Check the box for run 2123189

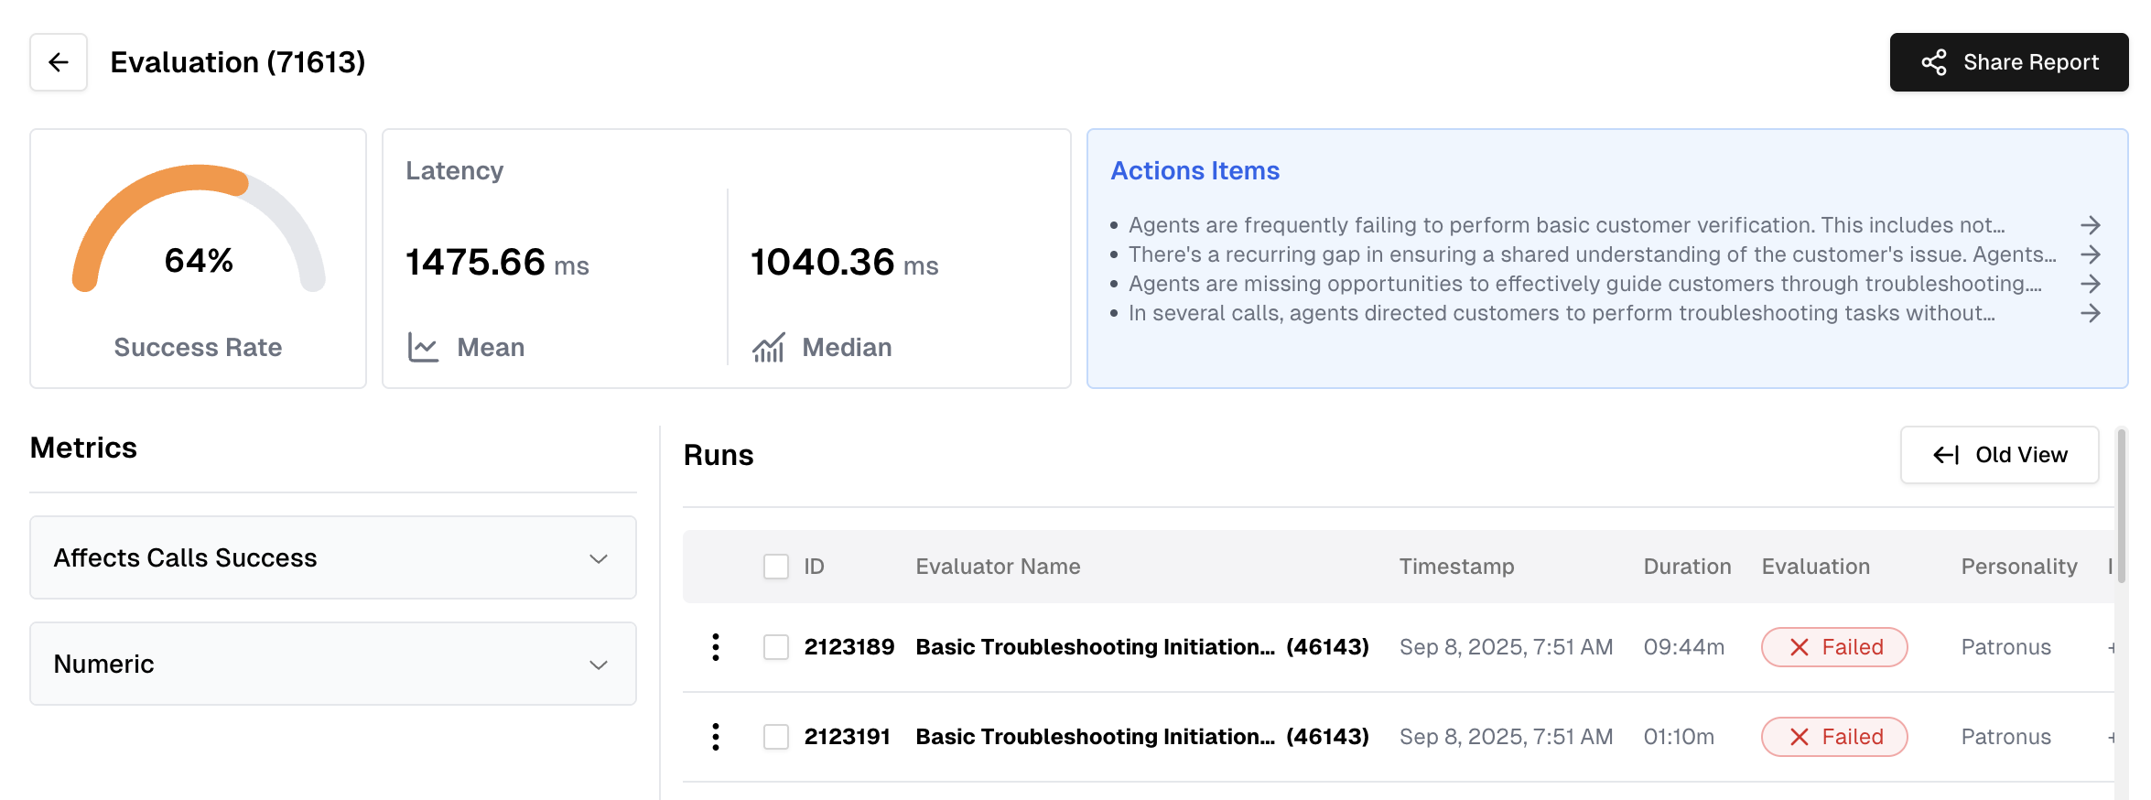[x=776, y=647]
